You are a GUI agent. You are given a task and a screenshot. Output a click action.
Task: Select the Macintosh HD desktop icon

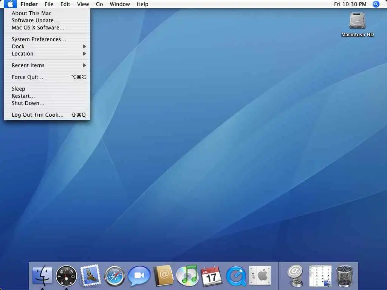tap(358, 25)
